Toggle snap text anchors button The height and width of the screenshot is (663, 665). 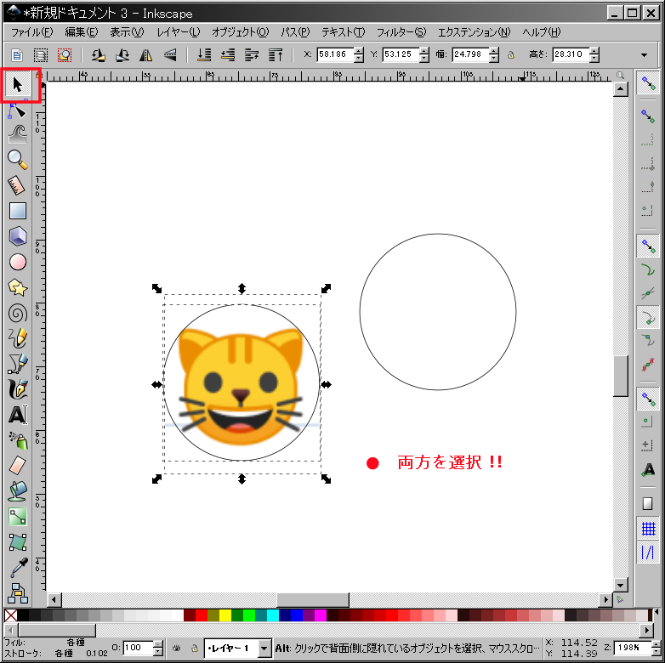(x=648, y=469)
